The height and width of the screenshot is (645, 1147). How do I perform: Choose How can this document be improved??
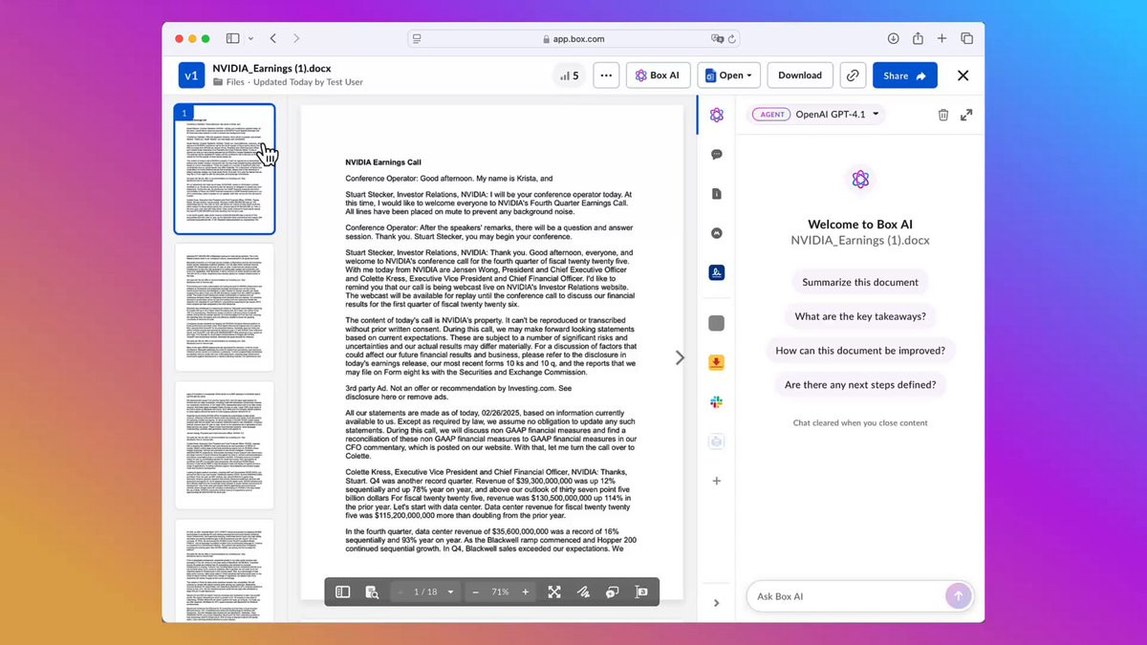pos(860,351)
